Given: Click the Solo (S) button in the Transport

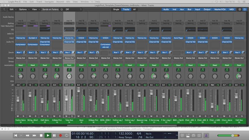Looking at the screenshot, I should (x=199, y=135).
